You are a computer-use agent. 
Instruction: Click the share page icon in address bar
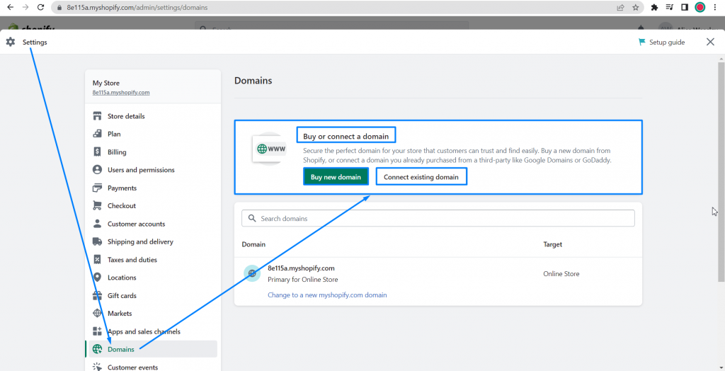point(620,7)
